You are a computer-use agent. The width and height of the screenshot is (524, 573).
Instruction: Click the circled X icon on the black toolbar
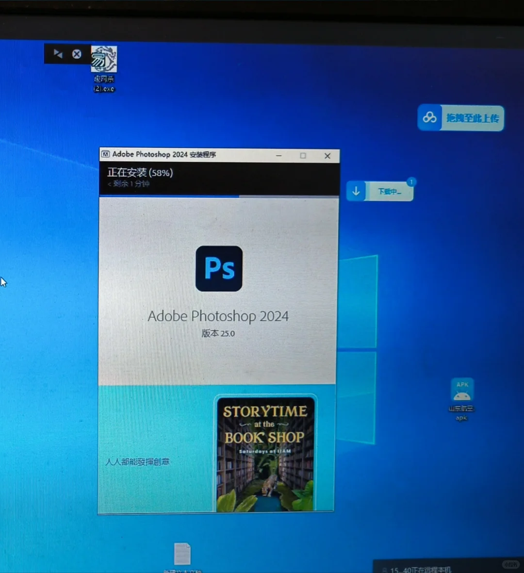click(x=77, y=54)
